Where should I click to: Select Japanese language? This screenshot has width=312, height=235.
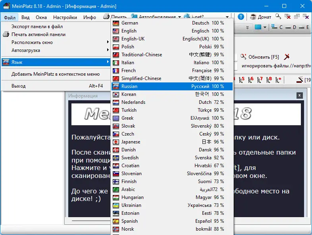[x=172, y=142]
